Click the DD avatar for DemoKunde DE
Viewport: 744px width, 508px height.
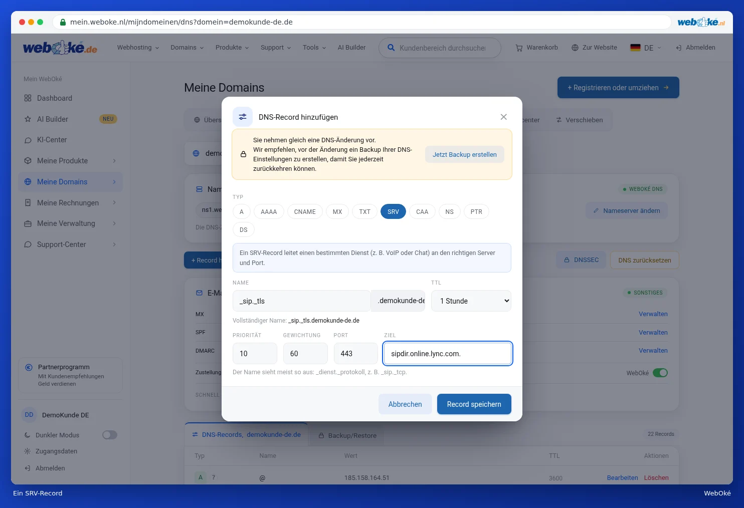pyautogui.click(x=29, y=415)
